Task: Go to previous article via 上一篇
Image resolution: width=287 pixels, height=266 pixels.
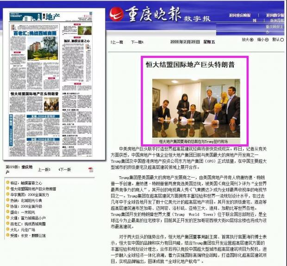Action: pyautogui.click(x=117, y=42)
